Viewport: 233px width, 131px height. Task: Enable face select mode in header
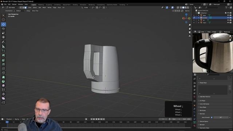coord(25,7)
